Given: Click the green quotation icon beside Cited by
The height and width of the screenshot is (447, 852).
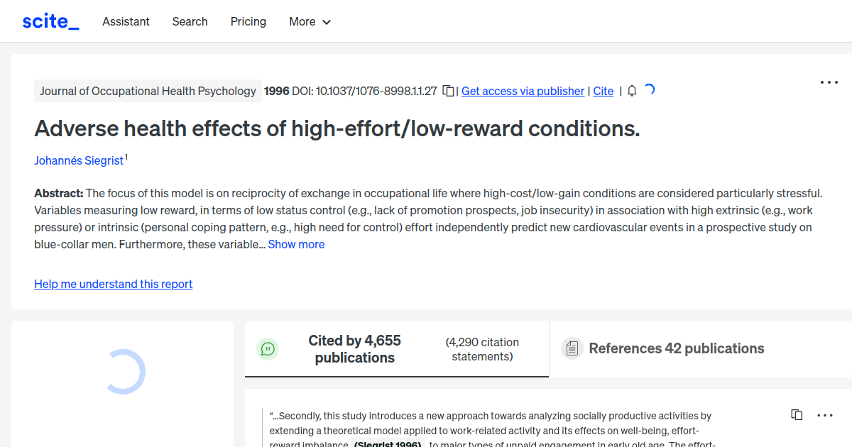Looking at the screenshot, I should [268, 348].
